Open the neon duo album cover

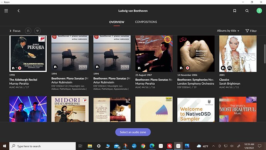(x=28, y=109)
